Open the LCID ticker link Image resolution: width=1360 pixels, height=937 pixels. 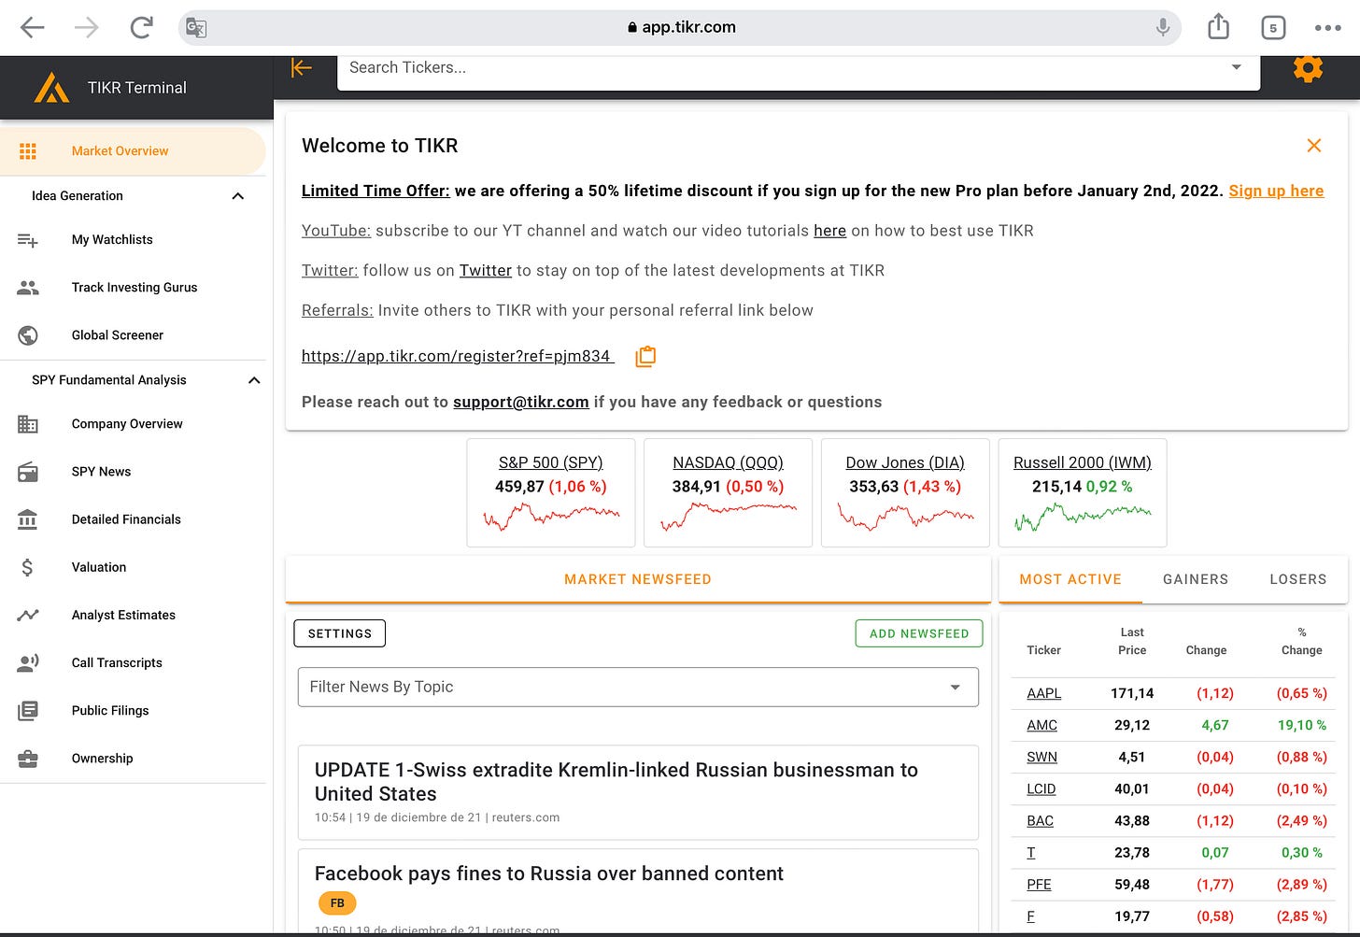click(x=1041, y=788)
